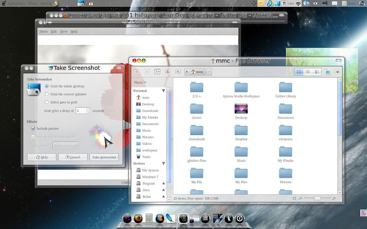Click the Help button in Take Screenshot

[x=42, y=157]
